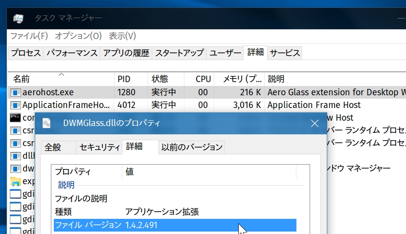Click the 説明 group heading in properties

coord(66,185)
